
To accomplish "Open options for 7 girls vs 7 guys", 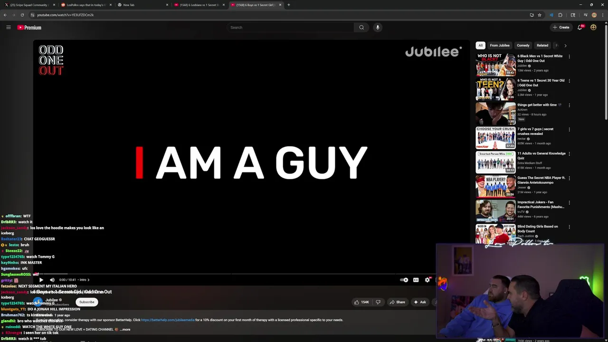I will (x=569, y=130).
